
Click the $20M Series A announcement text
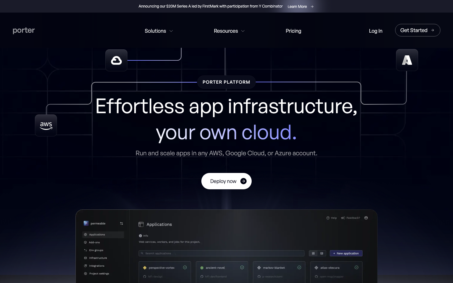click(210, 6)
